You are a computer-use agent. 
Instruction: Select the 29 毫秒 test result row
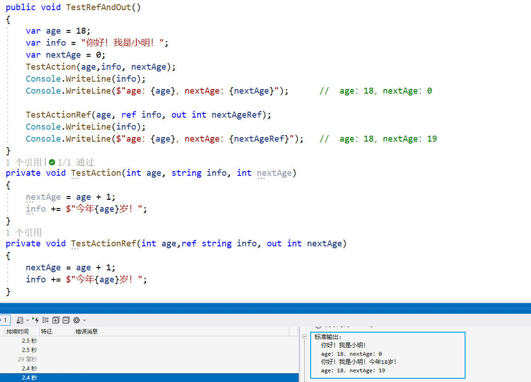(x=27, y=359)
